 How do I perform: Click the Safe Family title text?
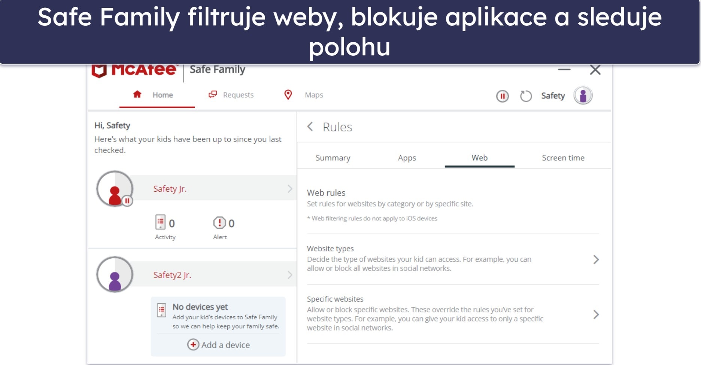(x=218, y=70)
